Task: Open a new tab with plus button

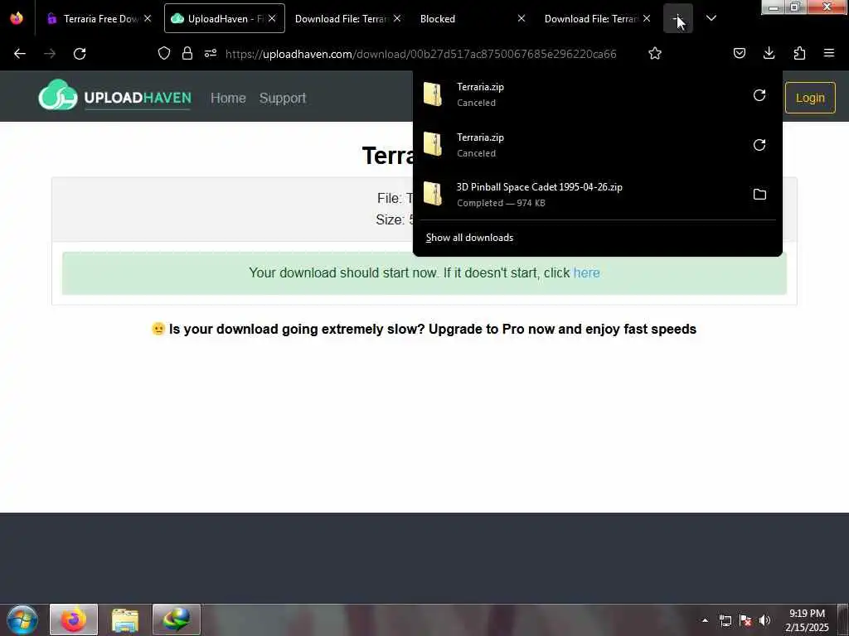Action: pos(678,18)
